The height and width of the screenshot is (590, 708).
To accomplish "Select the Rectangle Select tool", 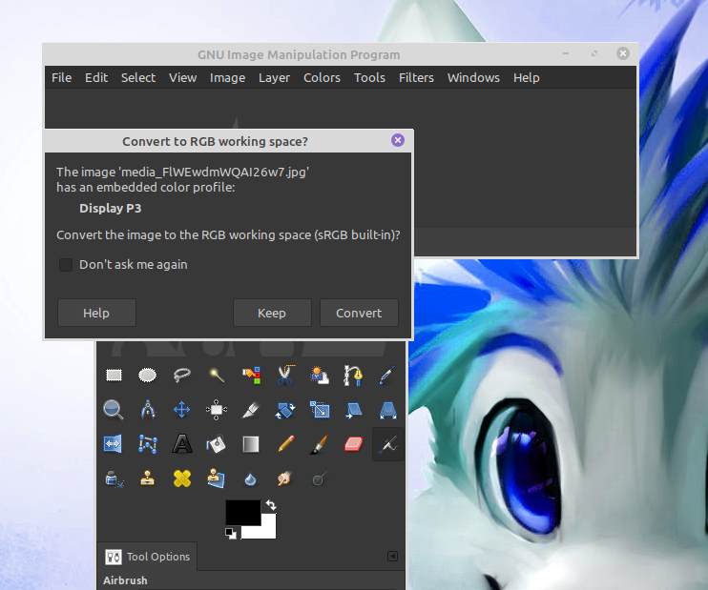I will coord(114,376).
